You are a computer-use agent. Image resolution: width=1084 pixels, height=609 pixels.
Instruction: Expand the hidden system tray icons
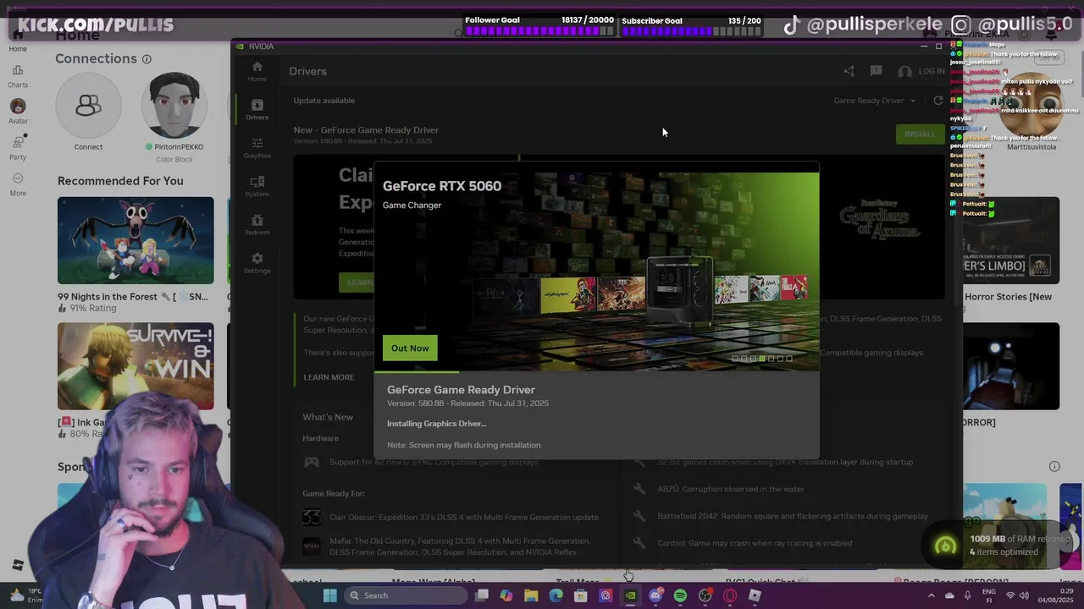click(931, 595)
